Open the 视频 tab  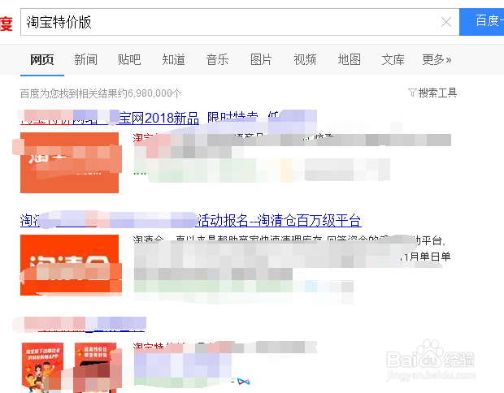tap(305, 60)
